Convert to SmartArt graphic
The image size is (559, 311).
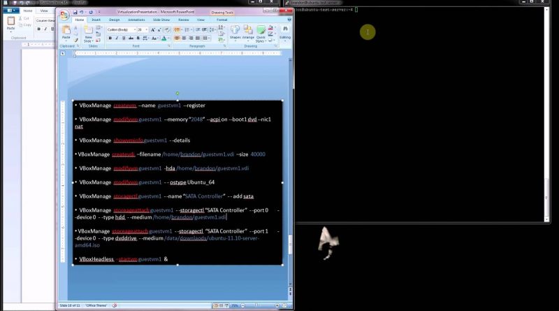pos(222,40)
